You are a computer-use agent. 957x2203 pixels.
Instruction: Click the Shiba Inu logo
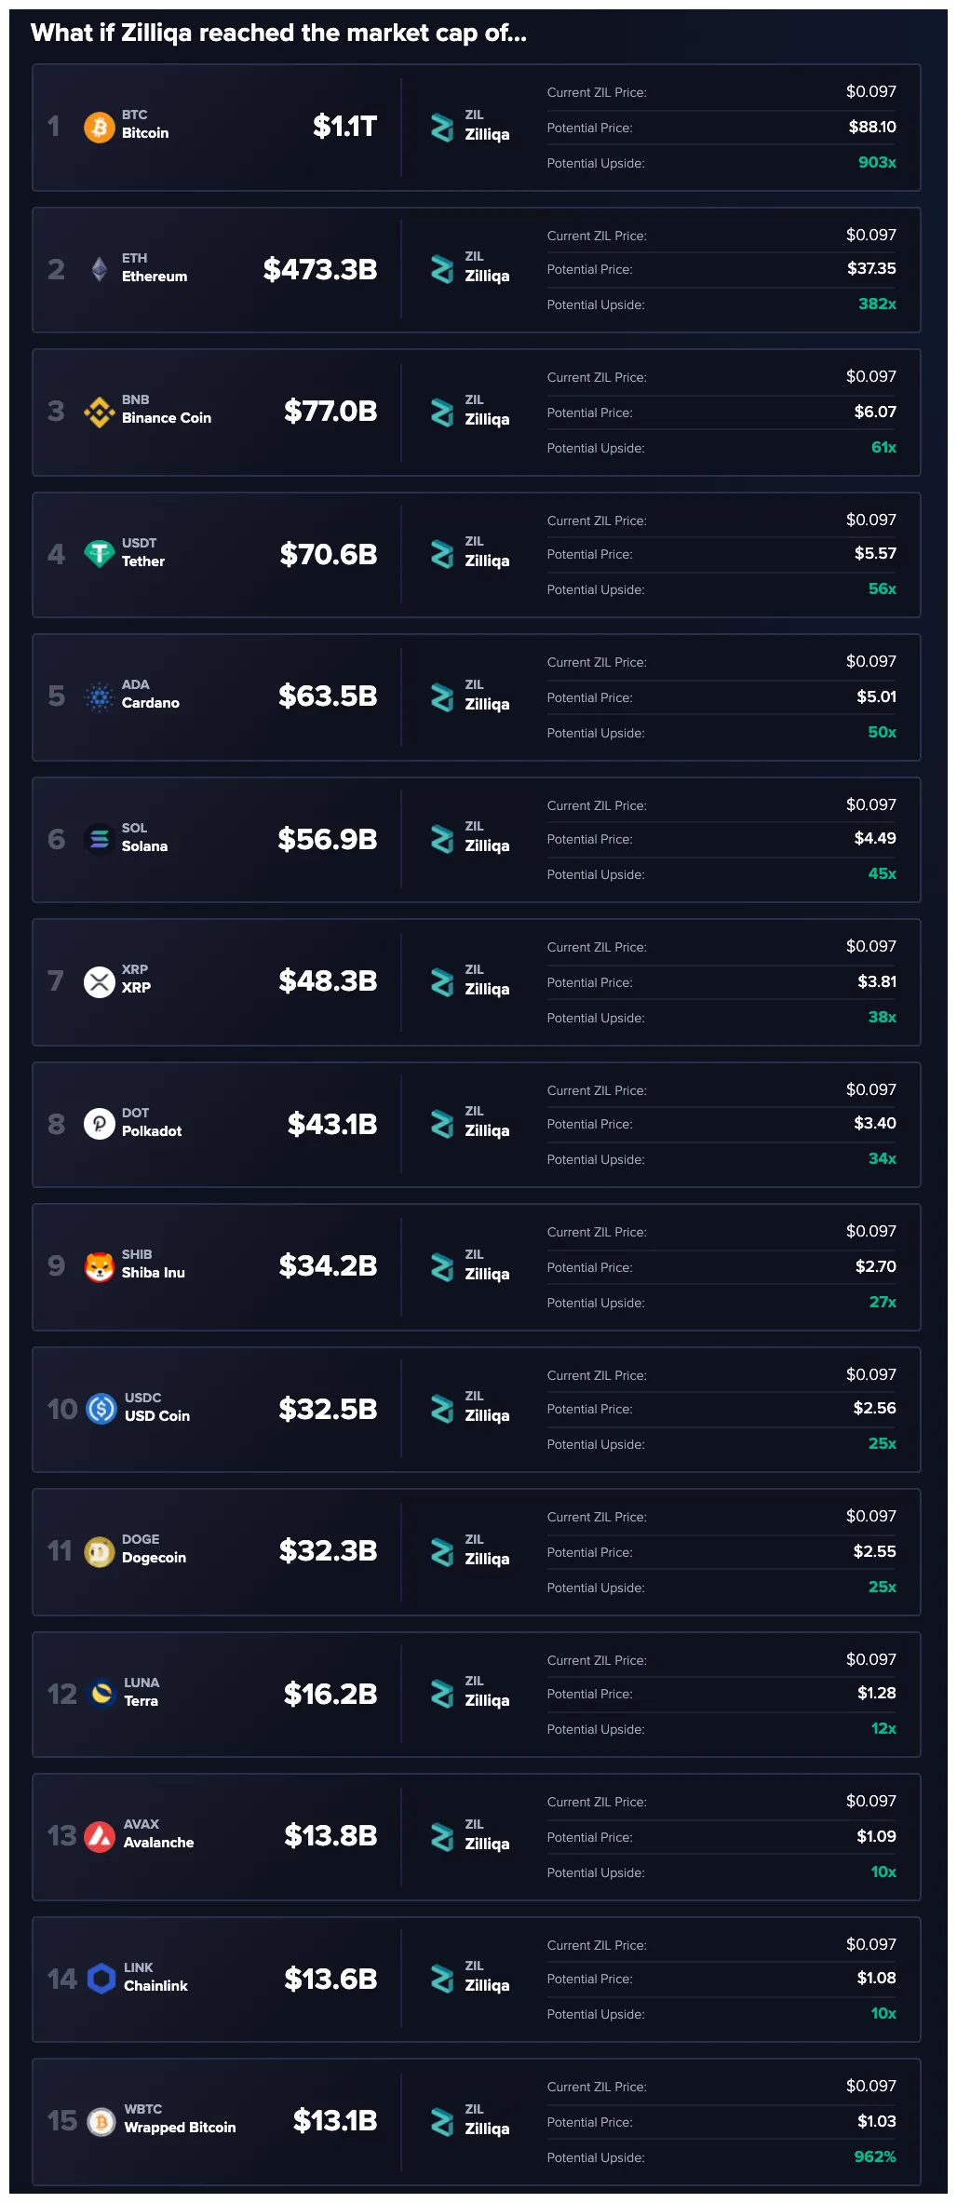[98, 1264]
